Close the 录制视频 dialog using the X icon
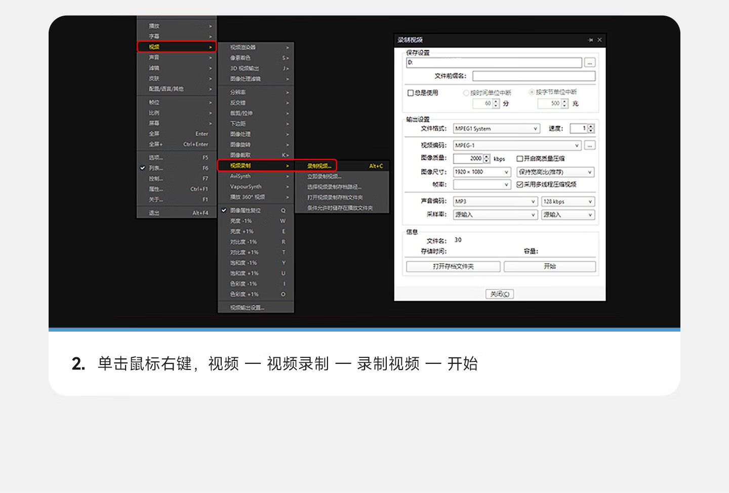729x493 pixels. click(600, 40)
